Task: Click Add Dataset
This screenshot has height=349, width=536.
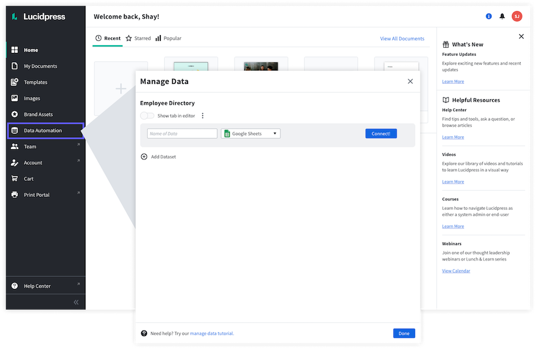Action: click(158, 156)
